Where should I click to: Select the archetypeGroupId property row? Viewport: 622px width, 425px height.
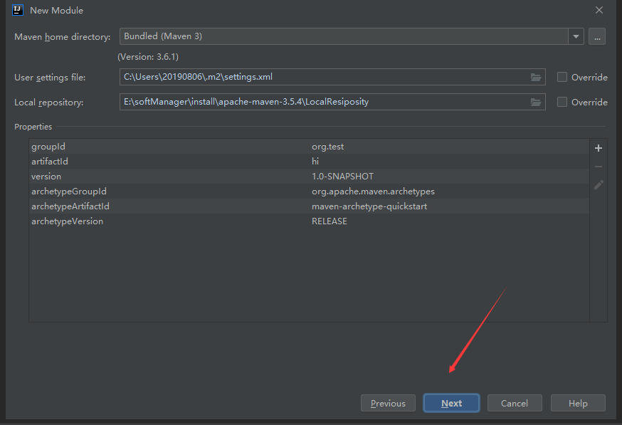click(x=309, y=191)
